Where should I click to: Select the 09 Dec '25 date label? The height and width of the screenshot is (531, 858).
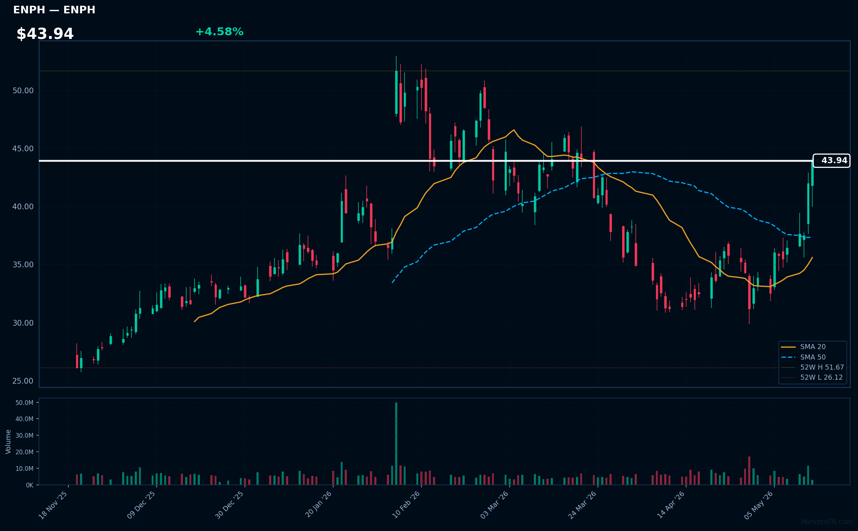141,505
